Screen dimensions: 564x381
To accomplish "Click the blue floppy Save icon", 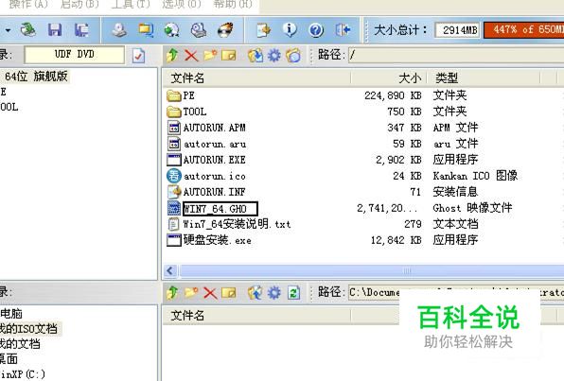I will coord(55,30).
